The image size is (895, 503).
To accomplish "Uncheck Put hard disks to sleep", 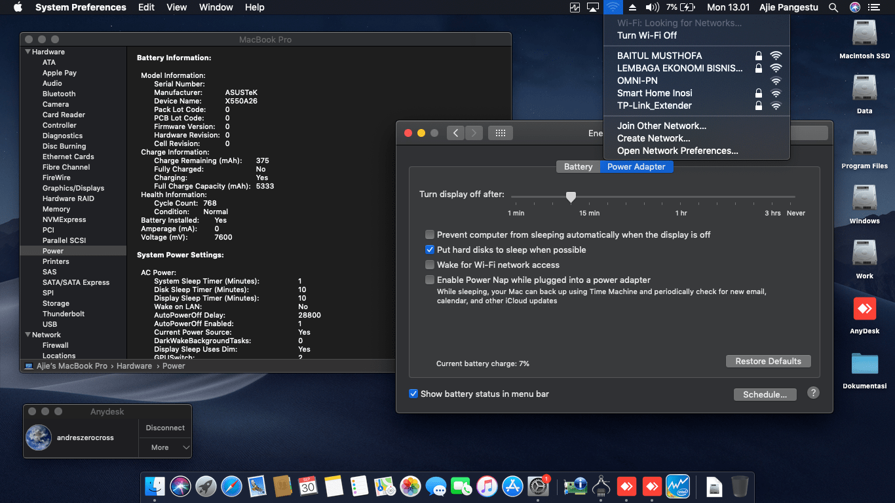I will [x=430, y=250].
